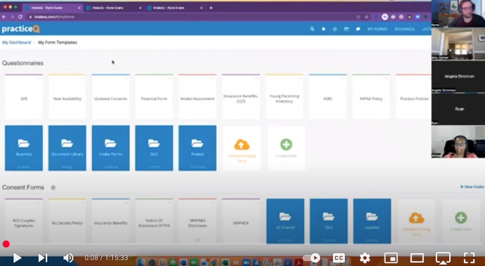Open the HIPAA Policy questionnaire

tap(371, 97)
